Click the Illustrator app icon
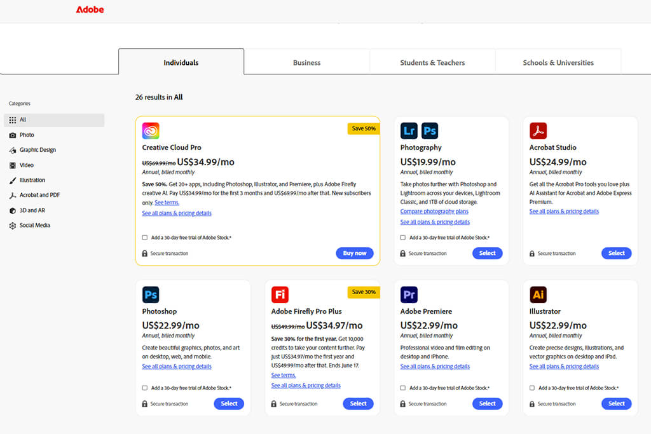 pyautogui.click(x=538, y=295)
